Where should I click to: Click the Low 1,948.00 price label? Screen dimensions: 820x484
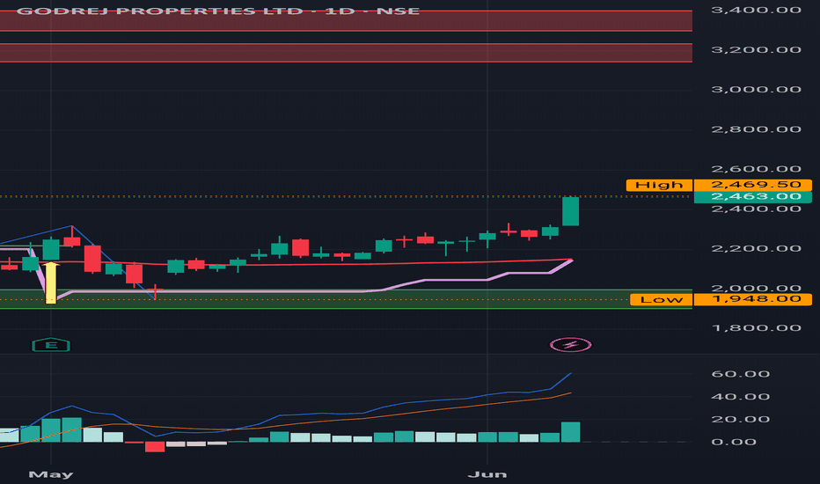[x=721, y=299]
